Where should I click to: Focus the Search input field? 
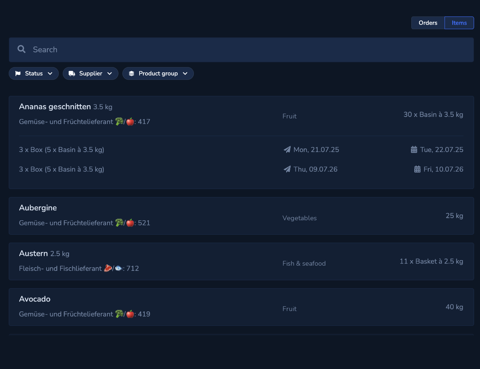[x=241, y=49]
